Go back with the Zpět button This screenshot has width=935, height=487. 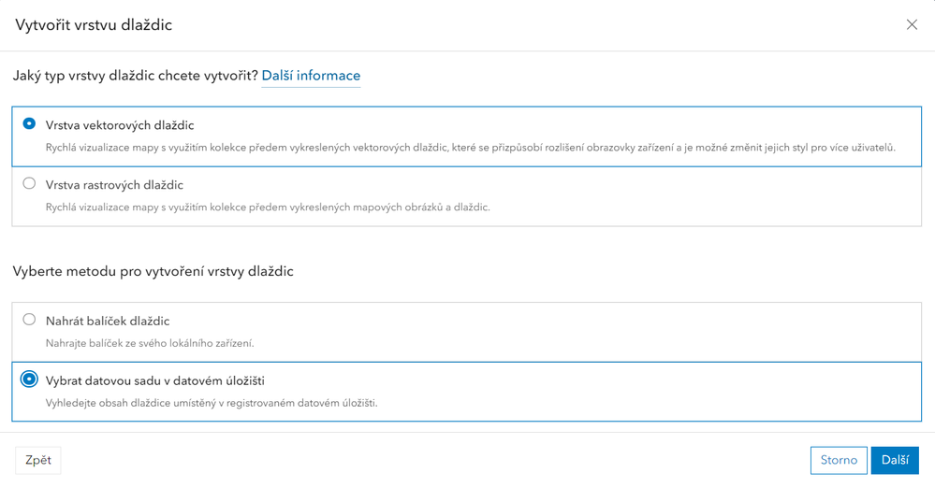pyautogui.click(x=38, y=460)
